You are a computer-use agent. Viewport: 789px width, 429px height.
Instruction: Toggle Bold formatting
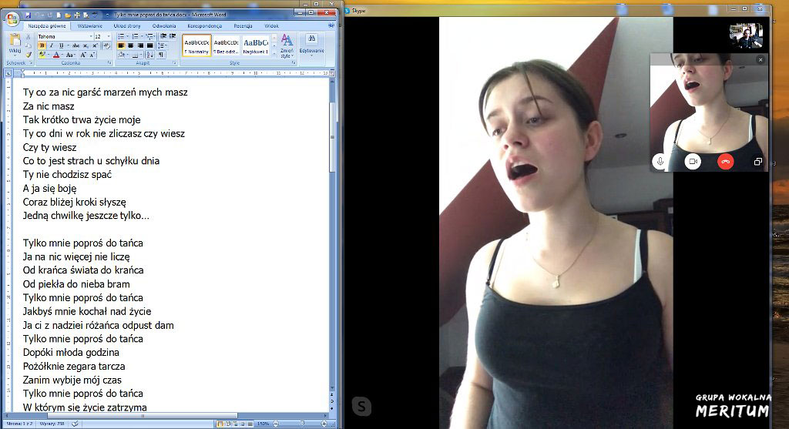(x=42, y=45)
